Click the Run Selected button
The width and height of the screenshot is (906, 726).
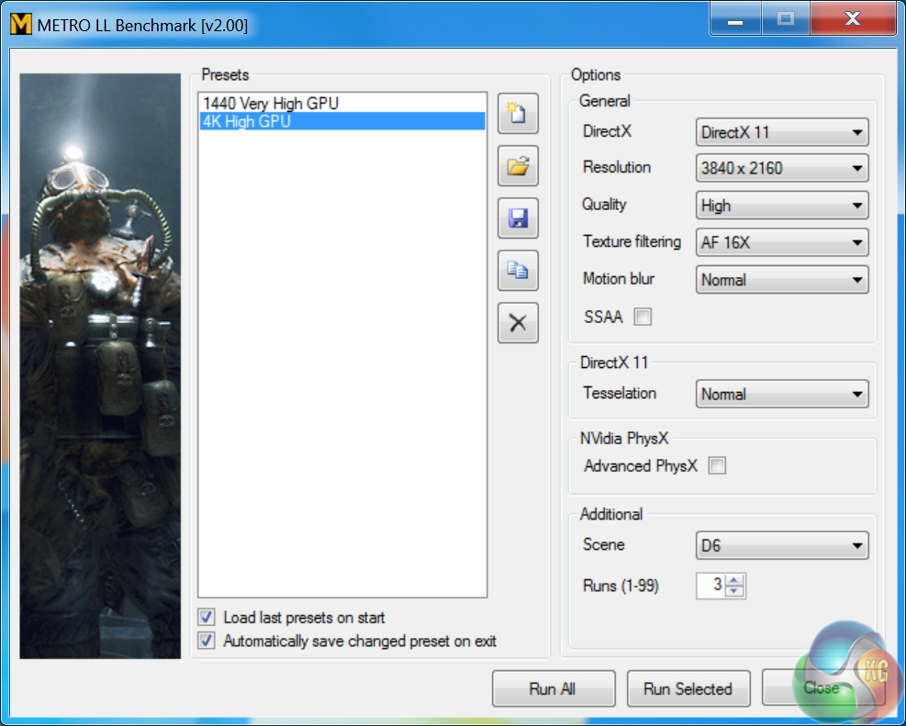click(688, 688)
